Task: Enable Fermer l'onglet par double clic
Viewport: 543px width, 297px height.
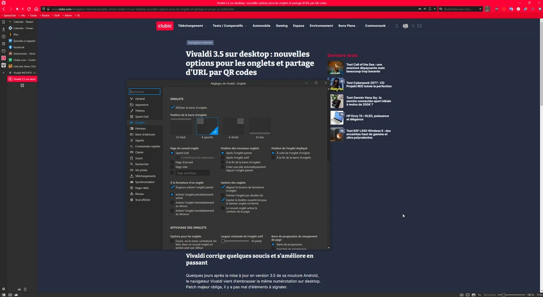Action: [x=223, y=195]
